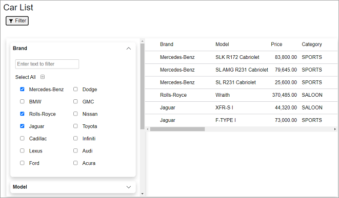339x198 pixels.
Task: Click the filter panel scroll-down arrow
Action: coord(142,194)
